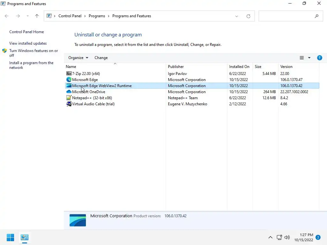Click the search magnifier icon
327x245 pixels.
pyautogui.click(x=316, y=16)
